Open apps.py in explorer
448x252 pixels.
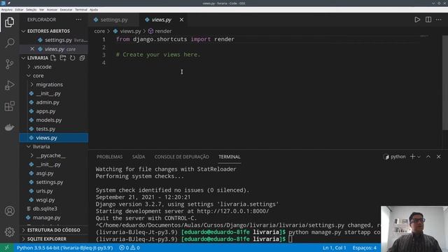45,111
